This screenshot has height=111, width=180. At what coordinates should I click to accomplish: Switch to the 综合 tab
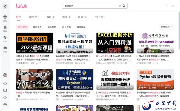pyautogui.click(x=18, y=17)
